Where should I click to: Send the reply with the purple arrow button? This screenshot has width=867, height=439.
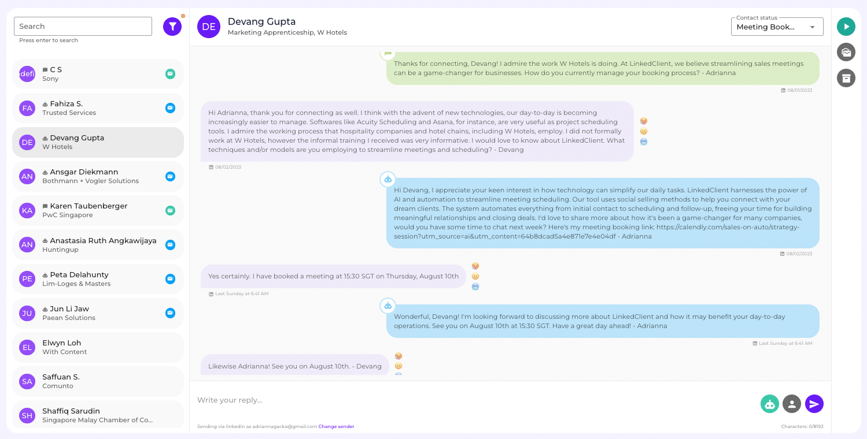point(814,404)
